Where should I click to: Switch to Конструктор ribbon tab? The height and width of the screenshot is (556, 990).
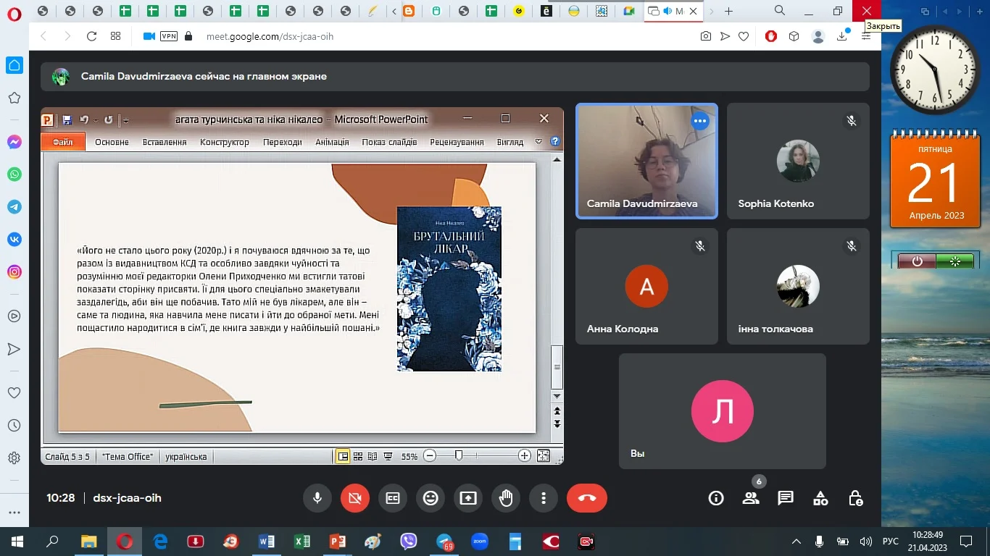click(225, 142)
